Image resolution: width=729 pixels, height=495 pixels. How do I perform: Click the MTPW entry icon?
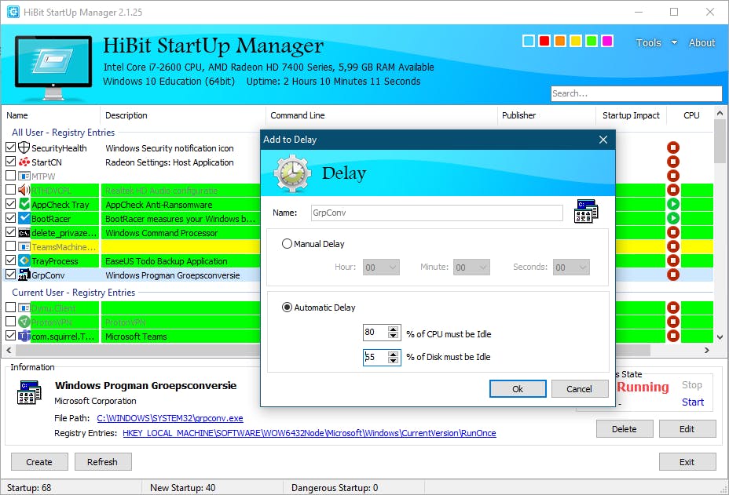[24, 176]
